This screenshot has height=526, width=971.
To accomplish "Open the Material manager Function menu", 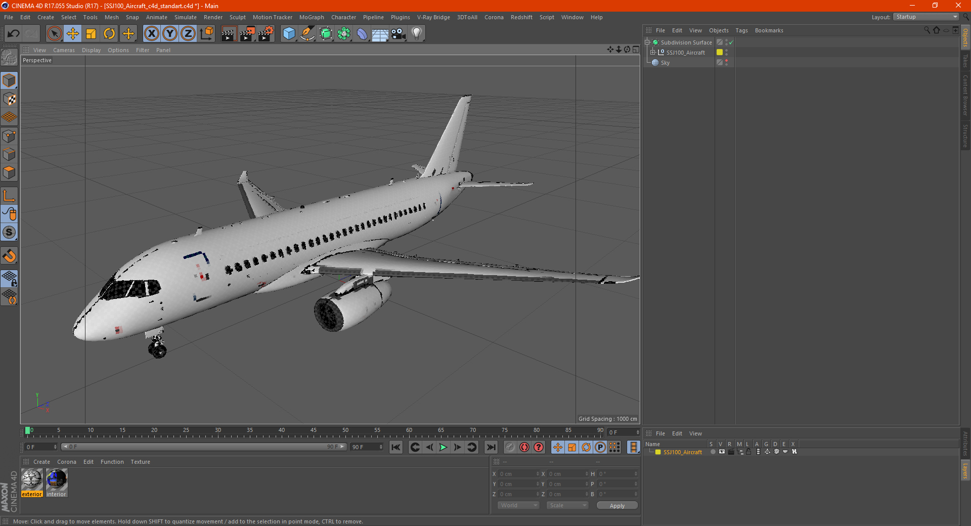I will pyautogui.click(x=112, y=462).
